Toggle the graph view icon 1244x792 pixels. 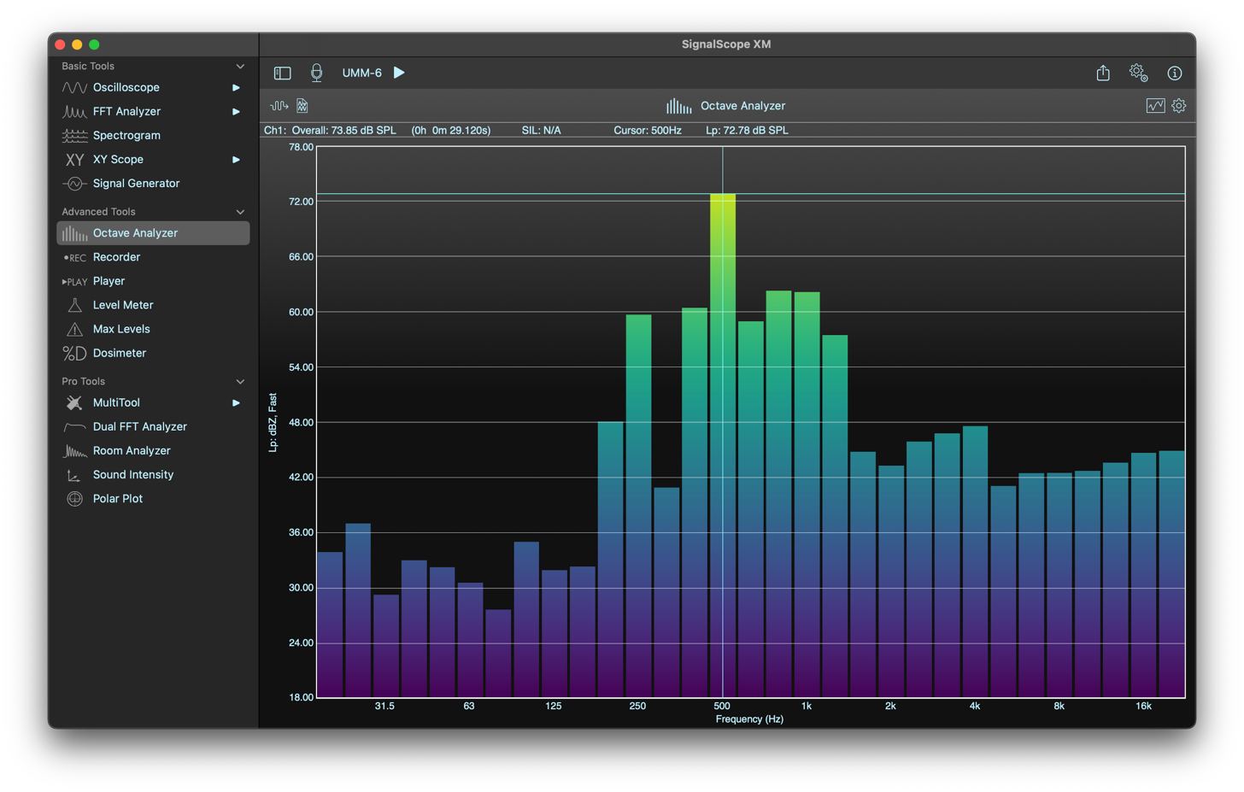[x=1155, y=106]
